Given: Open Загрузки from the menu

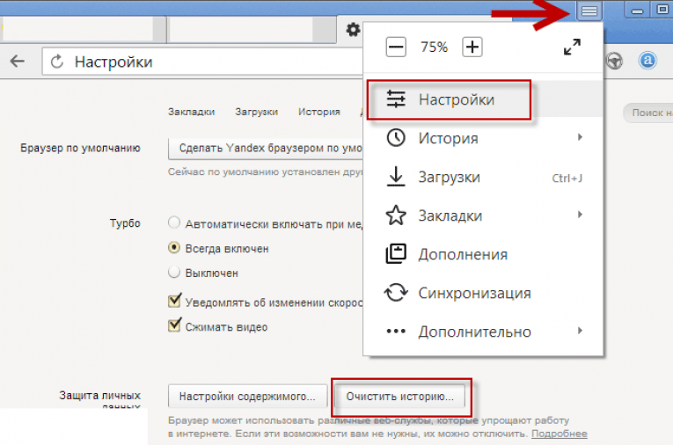Looking at the screenshot, I should coord(449,177).
